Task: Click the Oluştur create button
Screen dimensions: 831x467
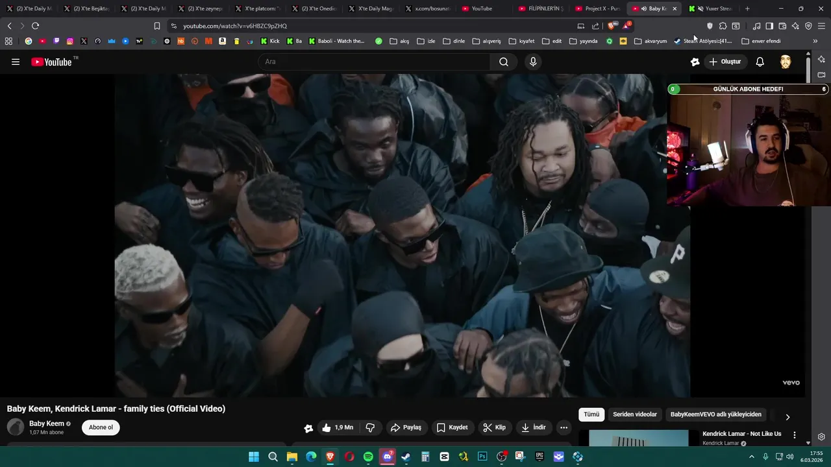Action: 725,62
